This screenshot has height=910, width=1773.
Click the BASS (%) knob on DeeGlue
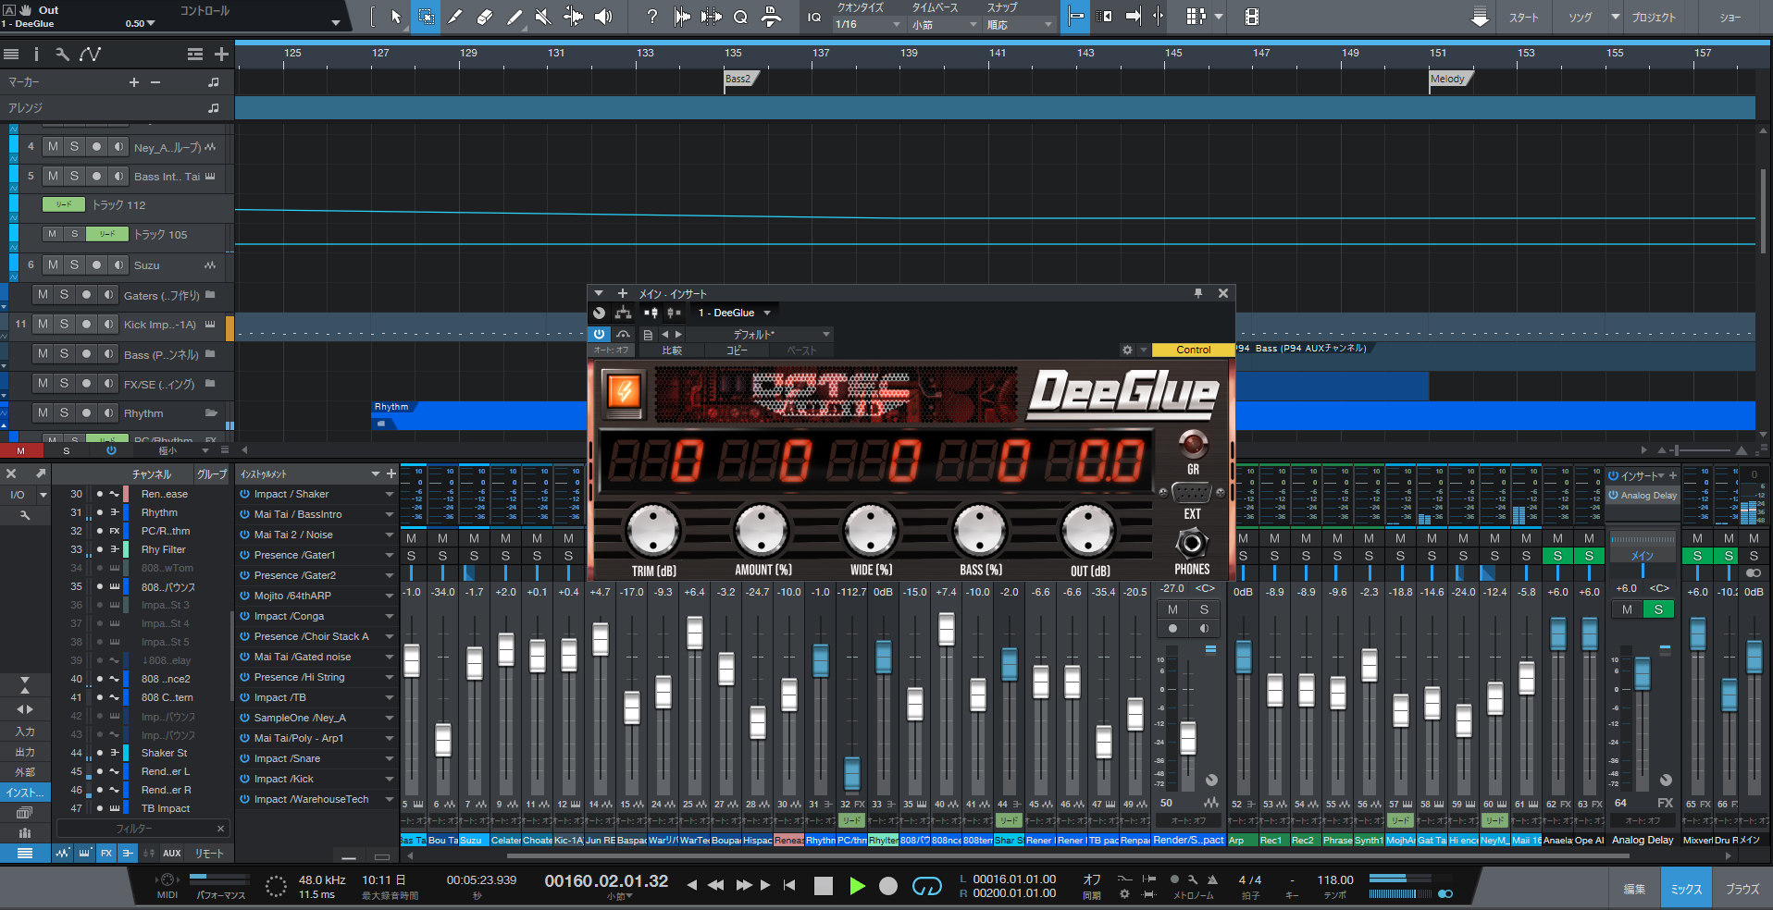[980, 531]
